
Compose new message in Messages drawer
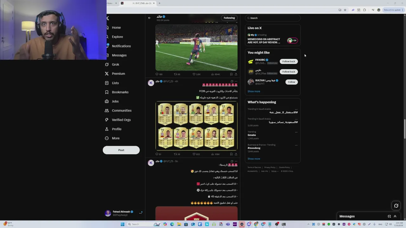389,216
